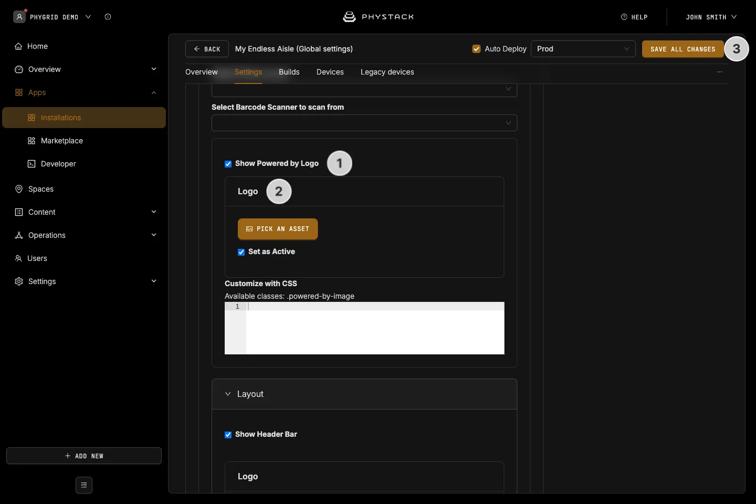This screenshot has height=504, width=756.
Task: Open the more options ellipsis in tab bar
Action: (720, 72)
